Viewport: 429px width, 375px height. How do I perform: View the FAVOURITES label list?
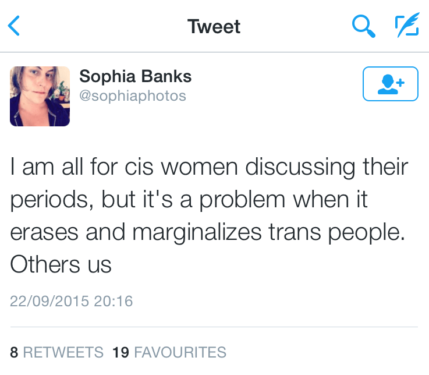pyautogui.click(x=180, y=352)
